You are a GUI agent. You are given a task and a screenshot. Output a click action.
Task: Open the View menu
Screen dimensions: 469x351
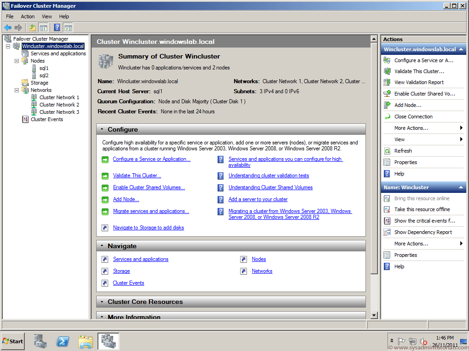tap(47, 16)
